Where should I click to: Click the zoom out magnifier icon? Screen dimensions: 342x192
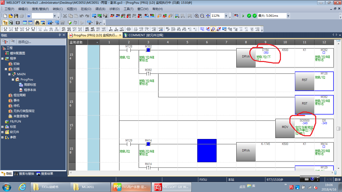202,16
